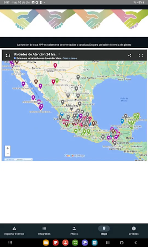Tap the pink pin next to Chihuahua's green pin
Image resolution: width=148 pixels, height=247 pixels.
point(53,82)
